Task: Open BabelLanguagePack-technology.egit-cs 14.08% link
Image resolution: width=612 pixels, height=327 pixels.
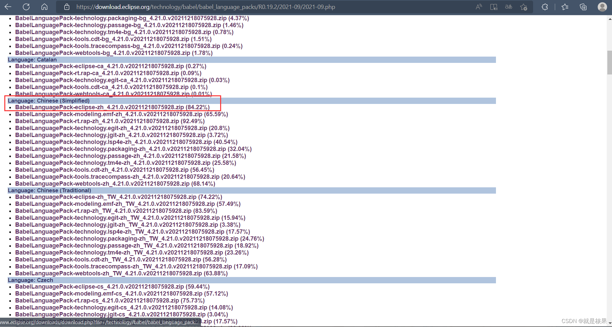Action: (x=124, y=307)
